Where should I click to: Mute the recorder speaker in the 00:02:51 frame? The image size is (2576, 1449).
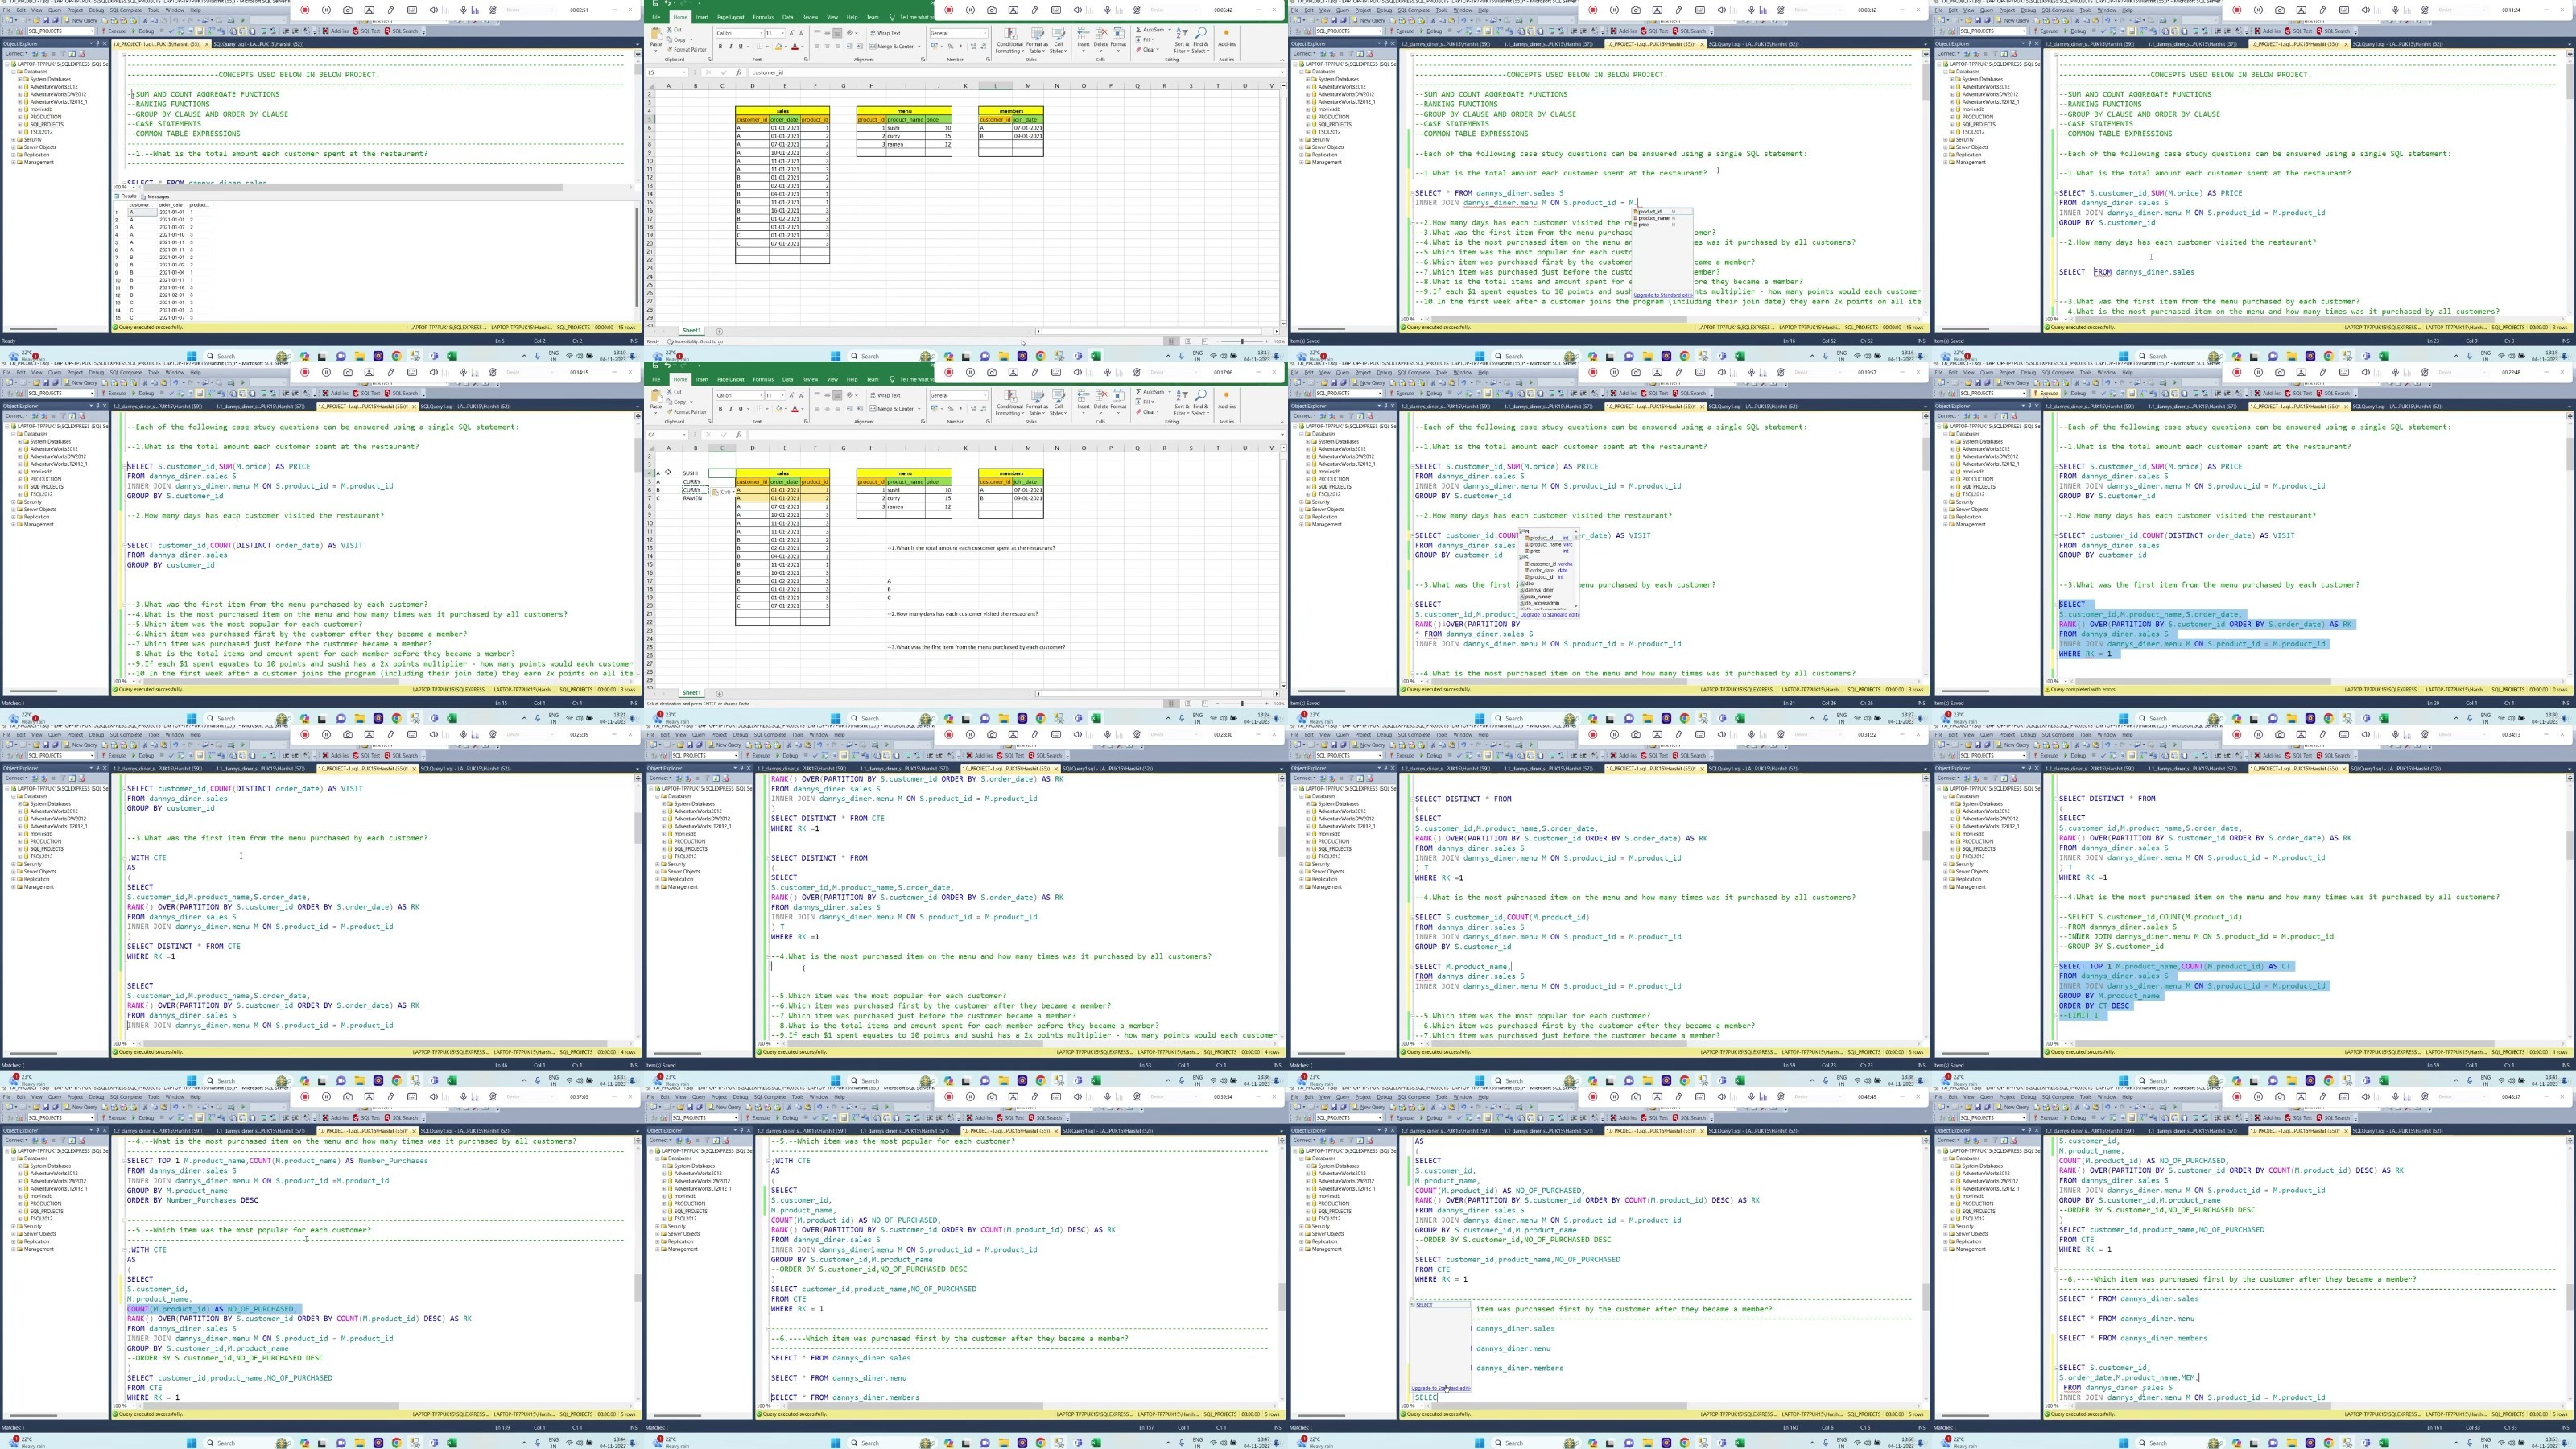tap(434, 10)
